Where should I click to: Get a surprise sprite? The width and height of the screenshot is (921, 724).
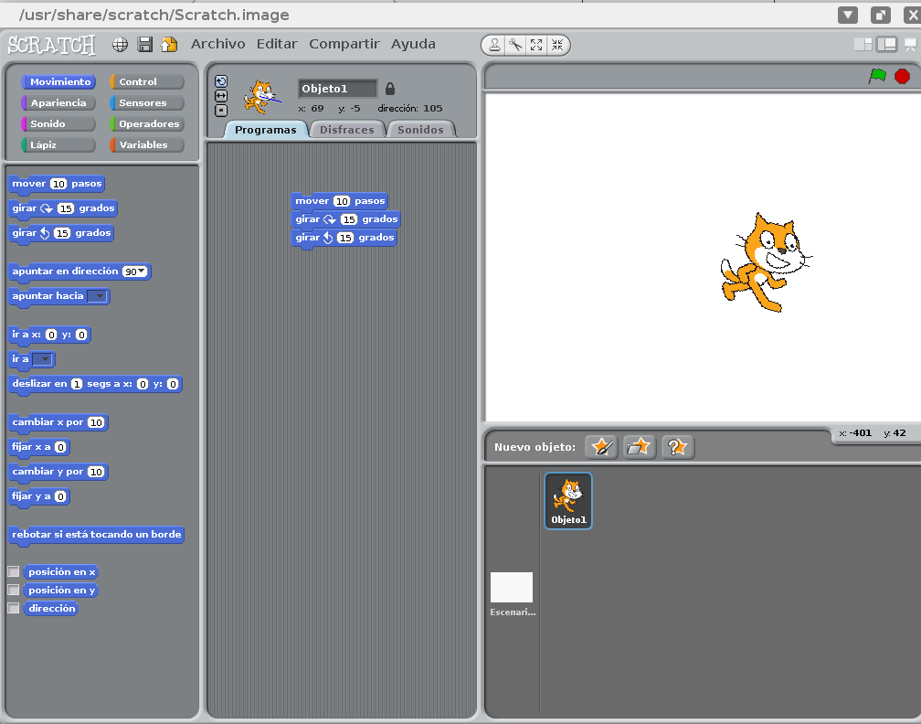click(x=677, y=447)
